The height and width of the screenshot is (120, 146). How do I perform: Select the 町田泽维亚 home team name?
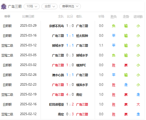point(57,104)
